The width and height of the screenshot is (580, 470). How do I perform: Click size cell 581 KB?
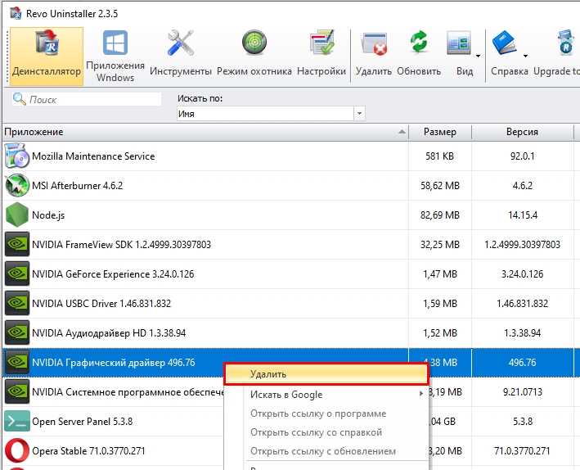click(x=439, y=156)
